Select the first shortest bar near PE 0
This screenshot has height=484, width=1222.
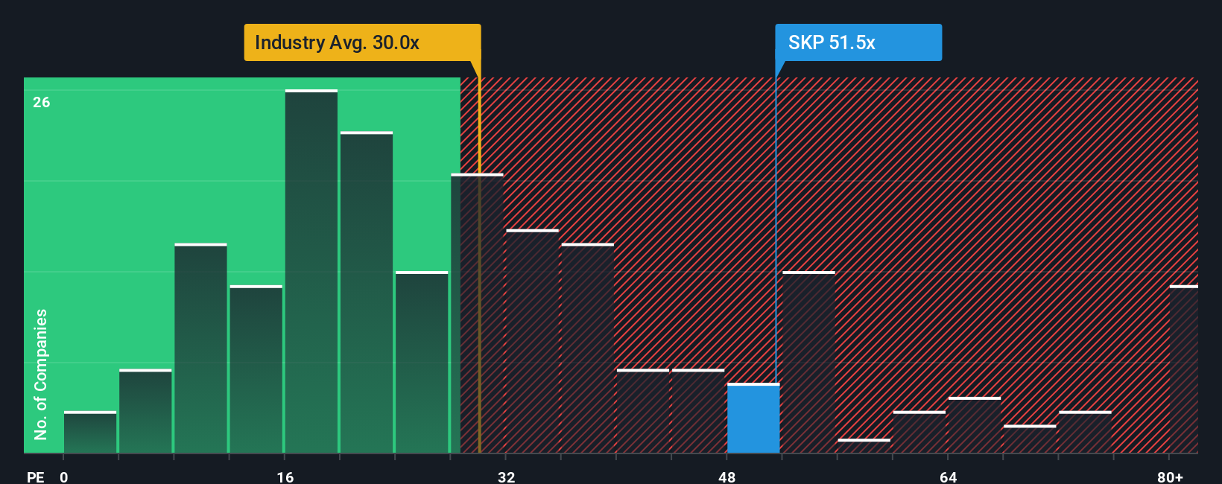tap(90, 433)
